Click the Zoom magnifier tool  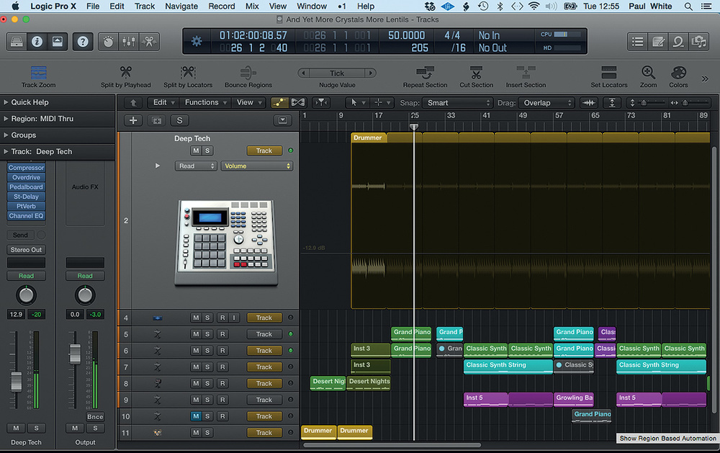[648, 73]
